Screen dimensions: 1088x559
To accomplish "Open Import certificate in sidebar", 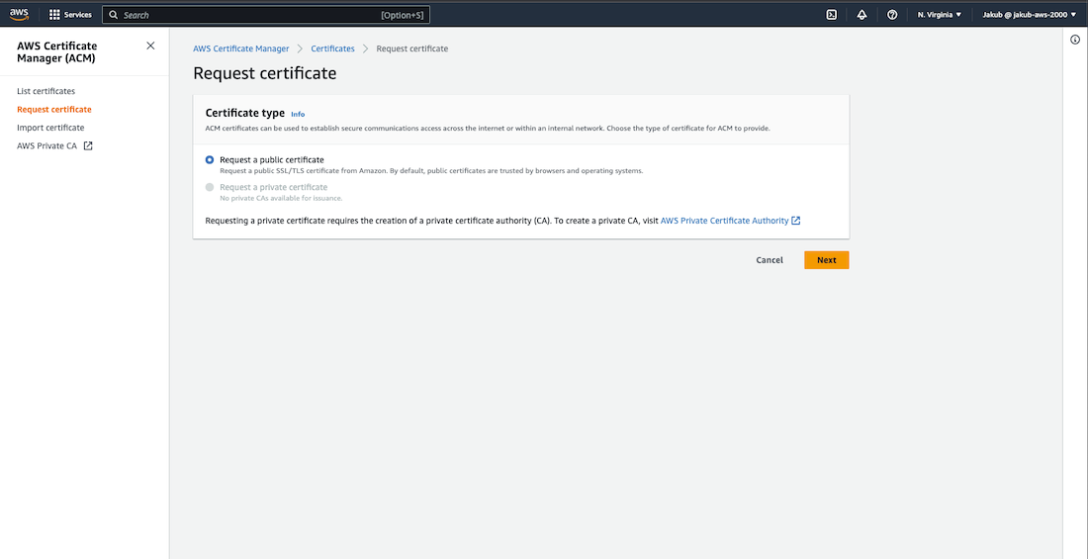I will 50,128.
